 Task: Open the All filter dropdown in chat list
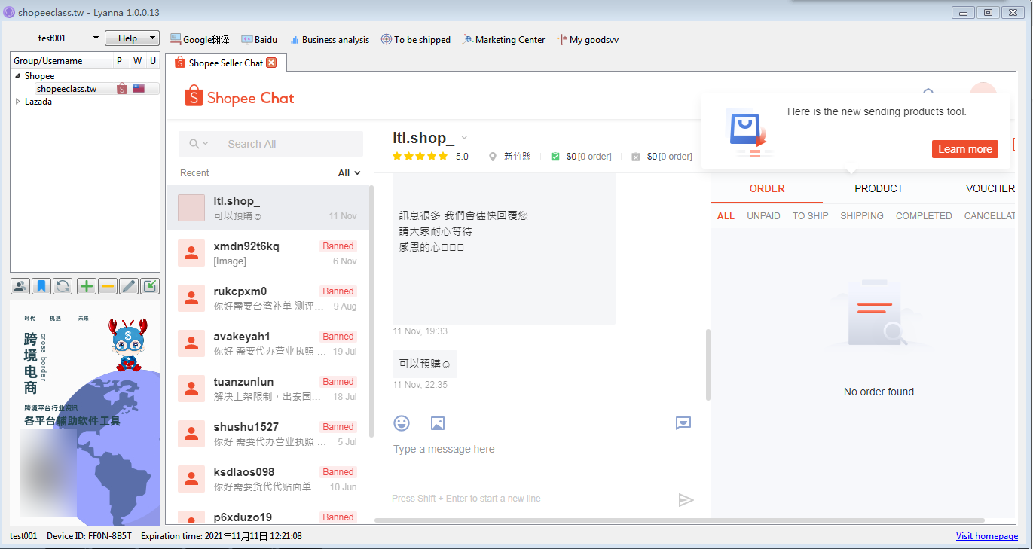(x=349, y=173)
